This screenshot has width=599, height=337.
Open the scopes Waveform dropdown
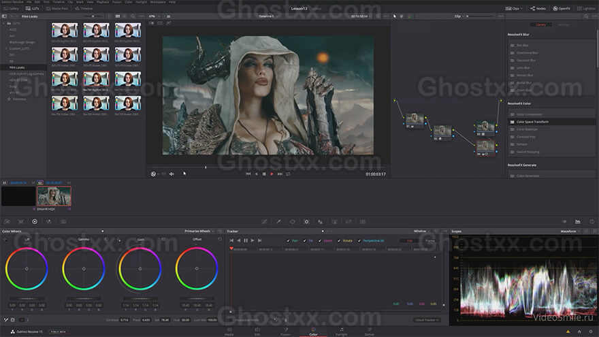coord(570,231)
